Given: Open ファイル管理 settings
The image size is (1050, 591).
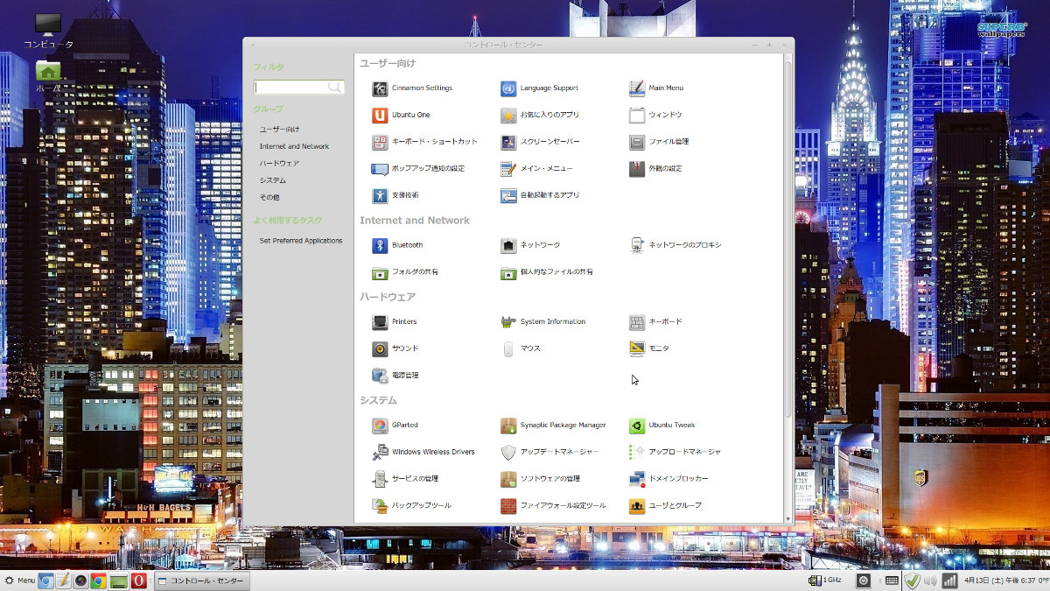Looking at the screenshot, I should [659, 142].
